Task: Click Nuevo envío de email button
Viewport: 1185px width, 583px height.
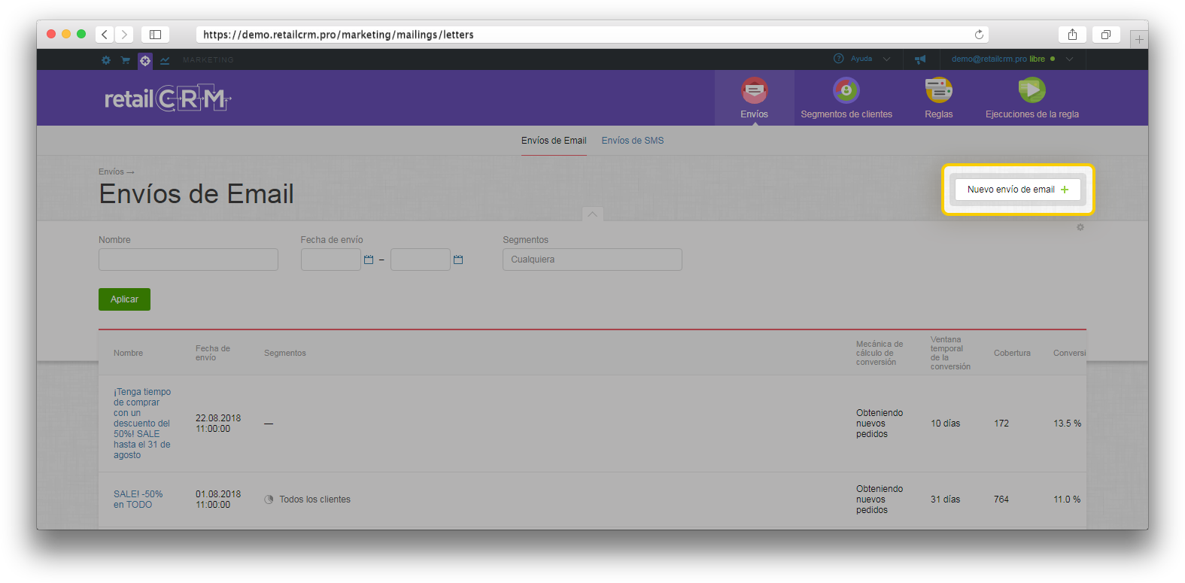Action: pos(1017,190)
